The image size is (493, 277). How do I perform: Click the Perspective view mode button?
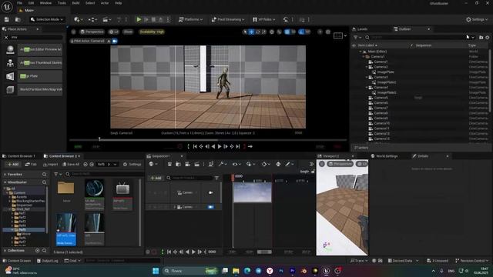click(x=92, y=32)
